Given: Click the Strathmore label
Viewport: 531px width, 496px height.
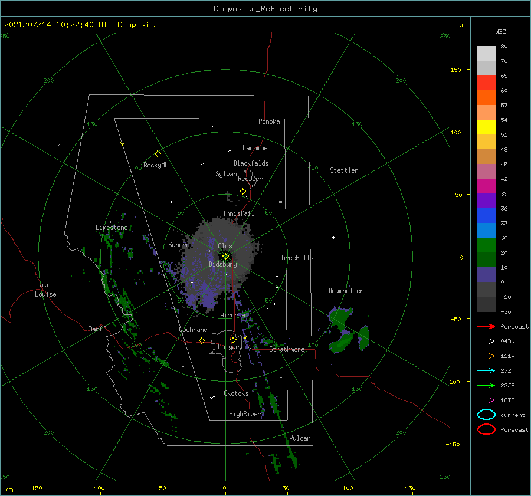Looking at the screenshot, I should tap(287, 349).
